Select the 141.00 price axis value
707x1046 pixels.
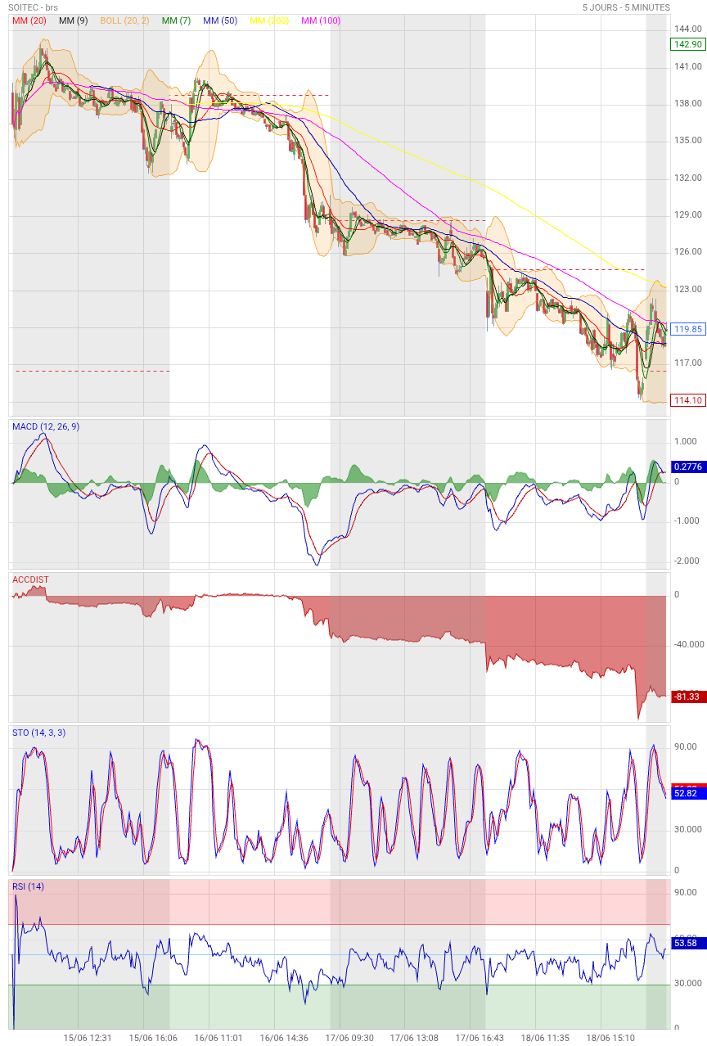click(x=687, y=66)
